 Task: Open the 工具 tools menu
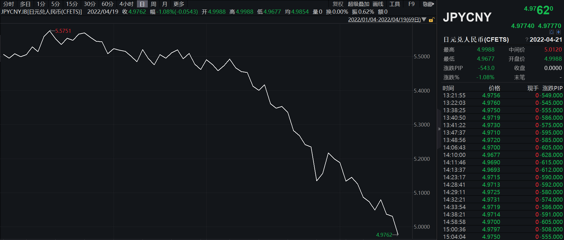point(395,4)
